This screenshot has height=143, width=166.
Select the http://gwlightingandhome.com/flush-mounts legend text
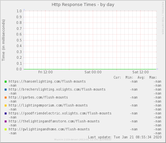(x=49, y=129)
